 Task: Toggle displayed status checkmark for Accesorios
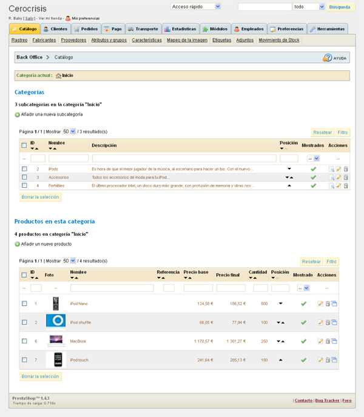tap(314, 177)
